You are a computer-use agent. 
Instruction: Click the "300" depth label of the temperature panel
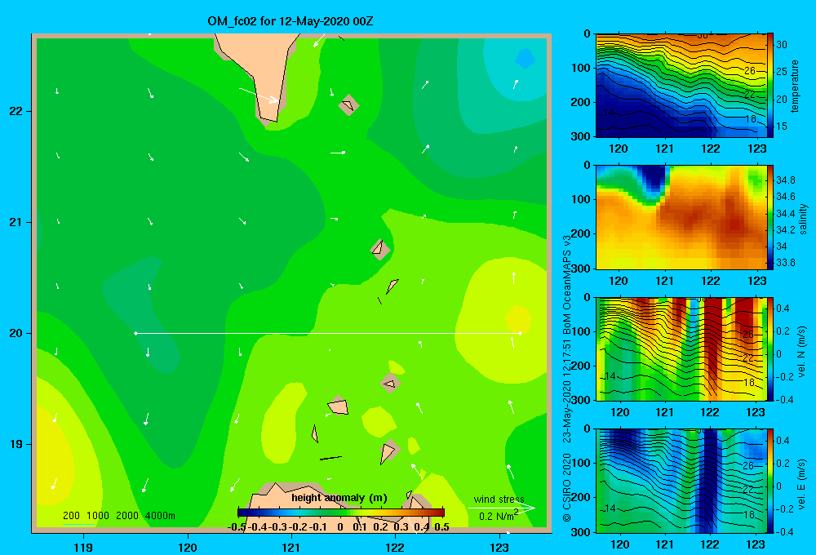click(x=581, y=136)
